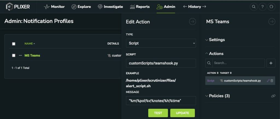Open the Monitor menu
Image resolution: width=280 pixels, height=119 pixels.
tap(54, 7)
